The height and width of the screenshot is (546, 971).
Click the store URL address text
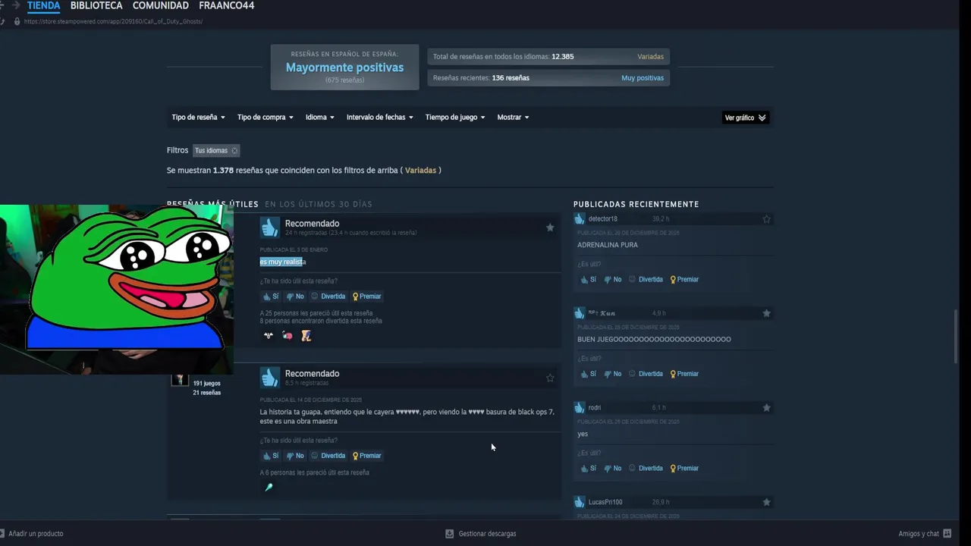113,21
